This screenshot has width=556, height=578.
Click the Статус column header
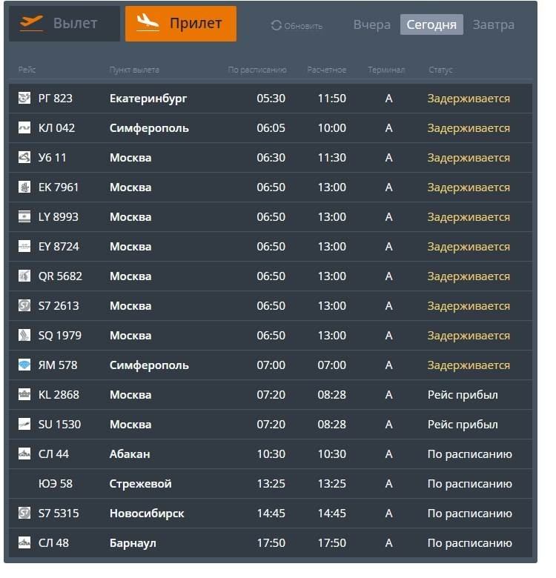[x=440, y=70]
